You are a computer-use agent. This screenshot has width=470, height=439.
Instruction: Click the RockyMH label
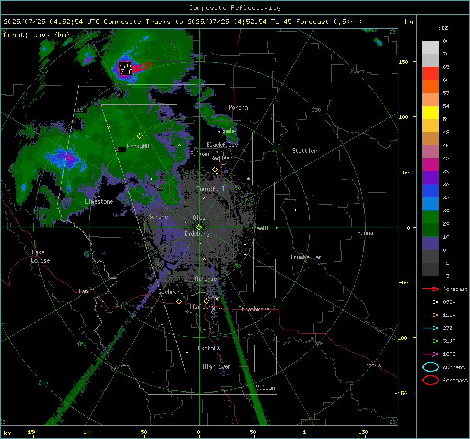(x=138, y=146)
